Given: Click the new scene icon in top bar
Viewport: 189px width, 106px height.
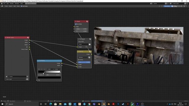Looking at the screenshot, I should point(166,4).
